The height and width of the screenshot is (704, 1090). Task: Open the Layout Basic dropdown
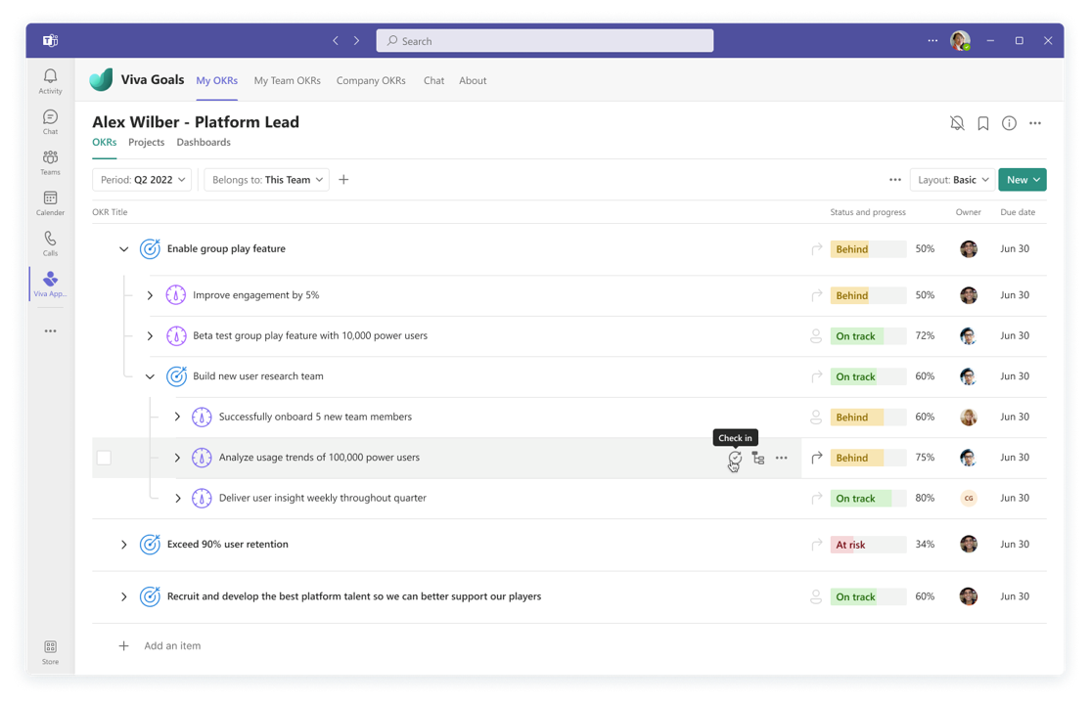pos(953,180)
